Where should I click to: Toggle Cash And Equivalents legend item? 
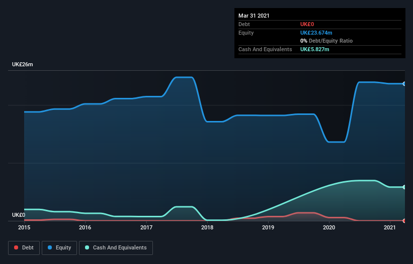[x=116, y=247]
